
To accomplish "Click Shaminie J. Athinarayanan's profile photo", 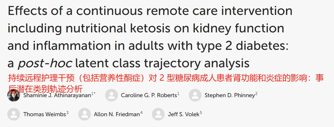I will 14,95.
